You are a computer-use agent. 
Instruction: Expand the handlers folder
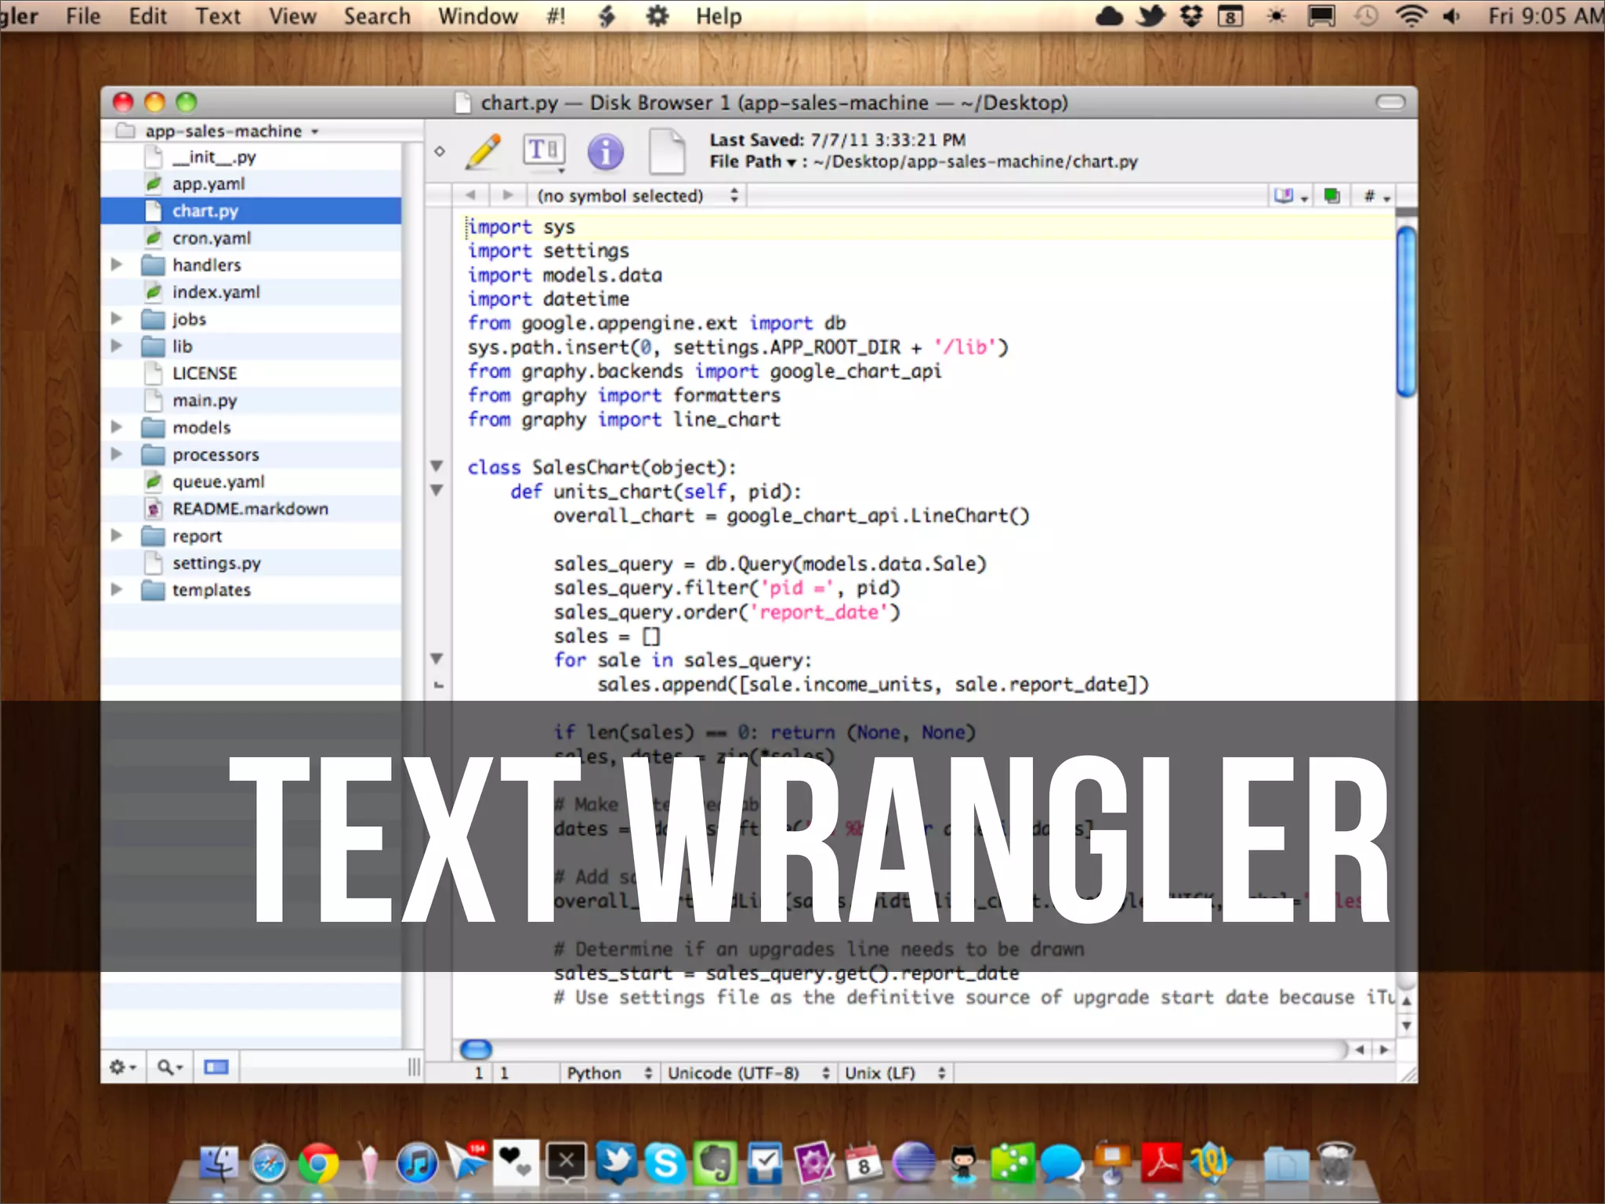[x=117, y=264]
